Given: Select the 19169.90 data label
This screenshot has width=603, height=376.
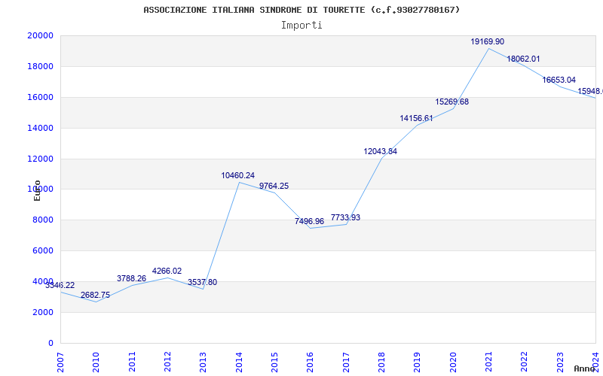Looking at the screenshot, I should (x=487, y=41).
